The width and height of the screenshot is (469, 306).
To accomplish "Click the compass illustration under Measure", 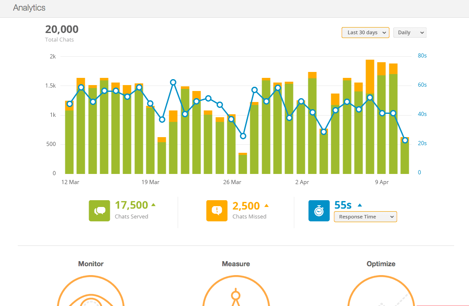I will click(x=236, y=291).
